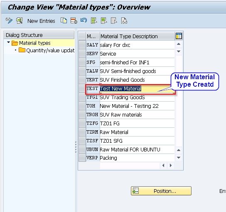The image size is (226, 212).
Task: Toggle row selector for SALY entry
Action: [x=82, y=45]
